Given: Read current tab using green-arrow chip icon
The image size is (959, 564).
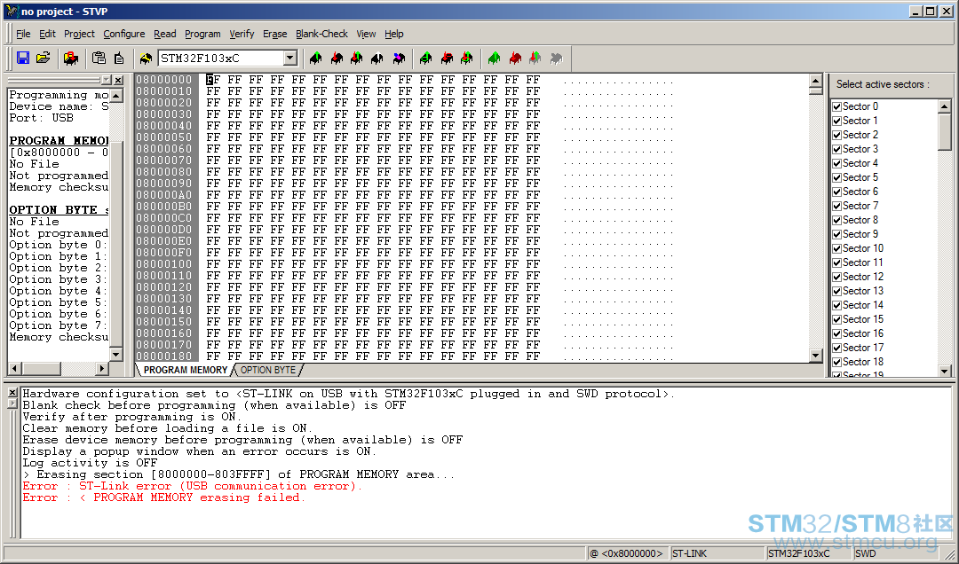Looking at the screenshot, I should (315, 58).
